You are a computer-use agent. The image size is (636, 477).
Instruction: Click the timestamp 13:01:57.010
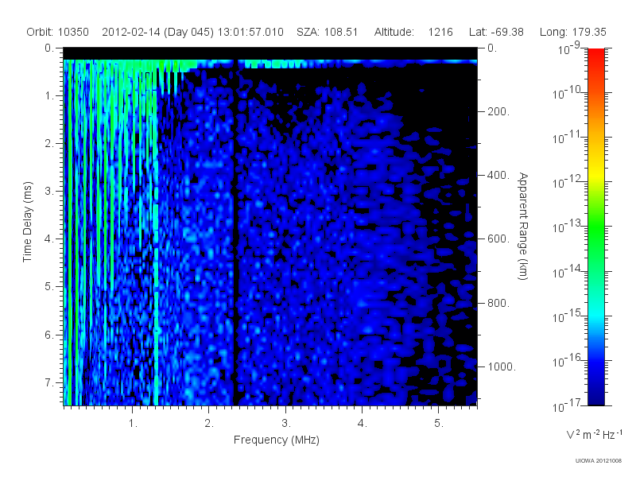pos(250,32)
